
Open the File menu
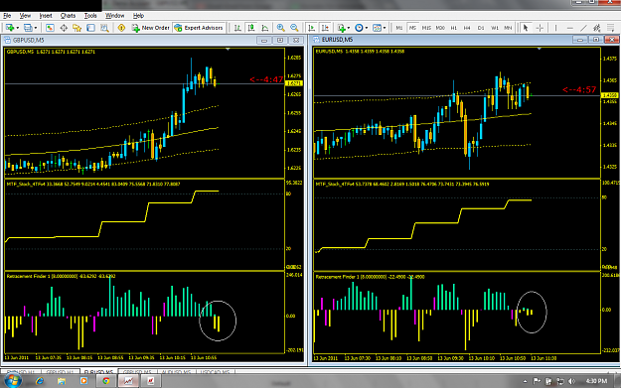(x=7, y=16)
